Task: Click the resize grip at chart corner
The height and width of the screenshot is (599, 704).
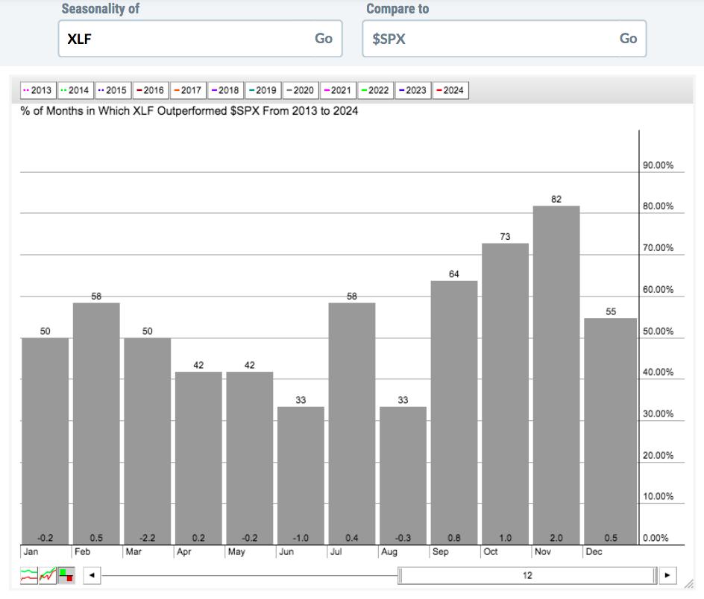Action: pyautogui.click(x=689, y=584)
